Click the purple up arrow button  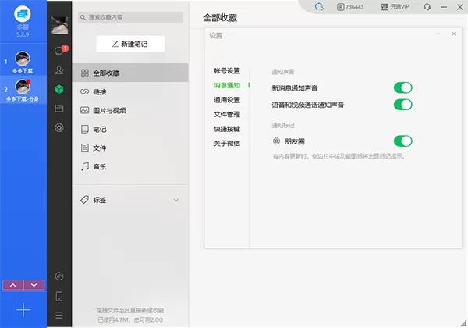coord(12,285)
